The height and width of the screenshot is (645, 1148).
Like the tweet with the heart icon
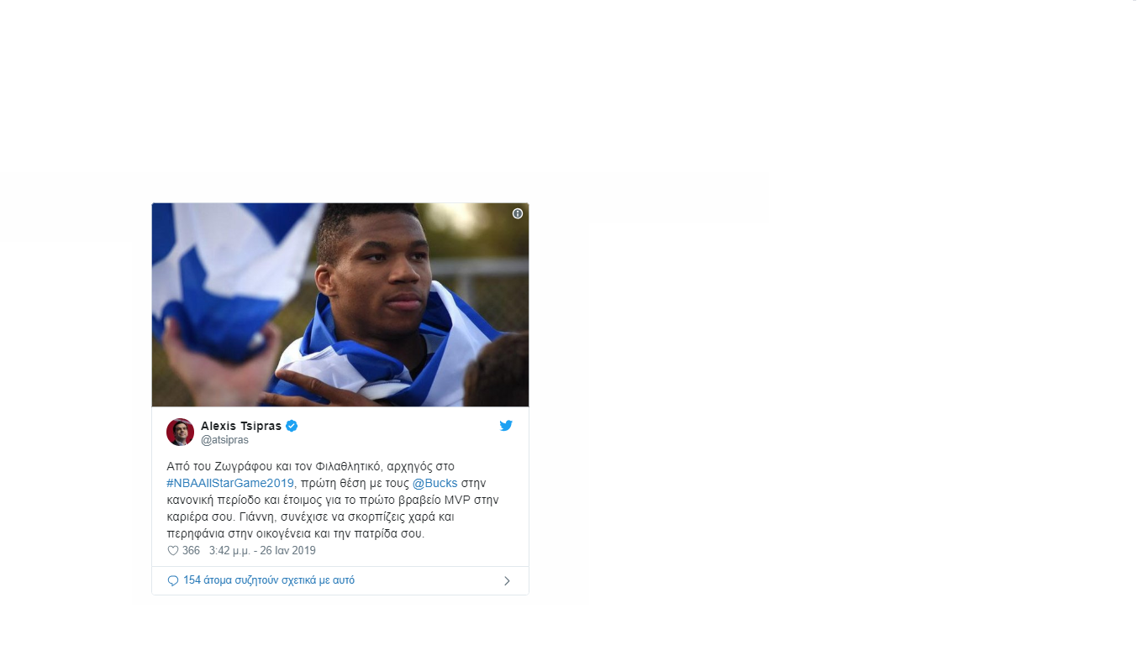pos(173,551)
